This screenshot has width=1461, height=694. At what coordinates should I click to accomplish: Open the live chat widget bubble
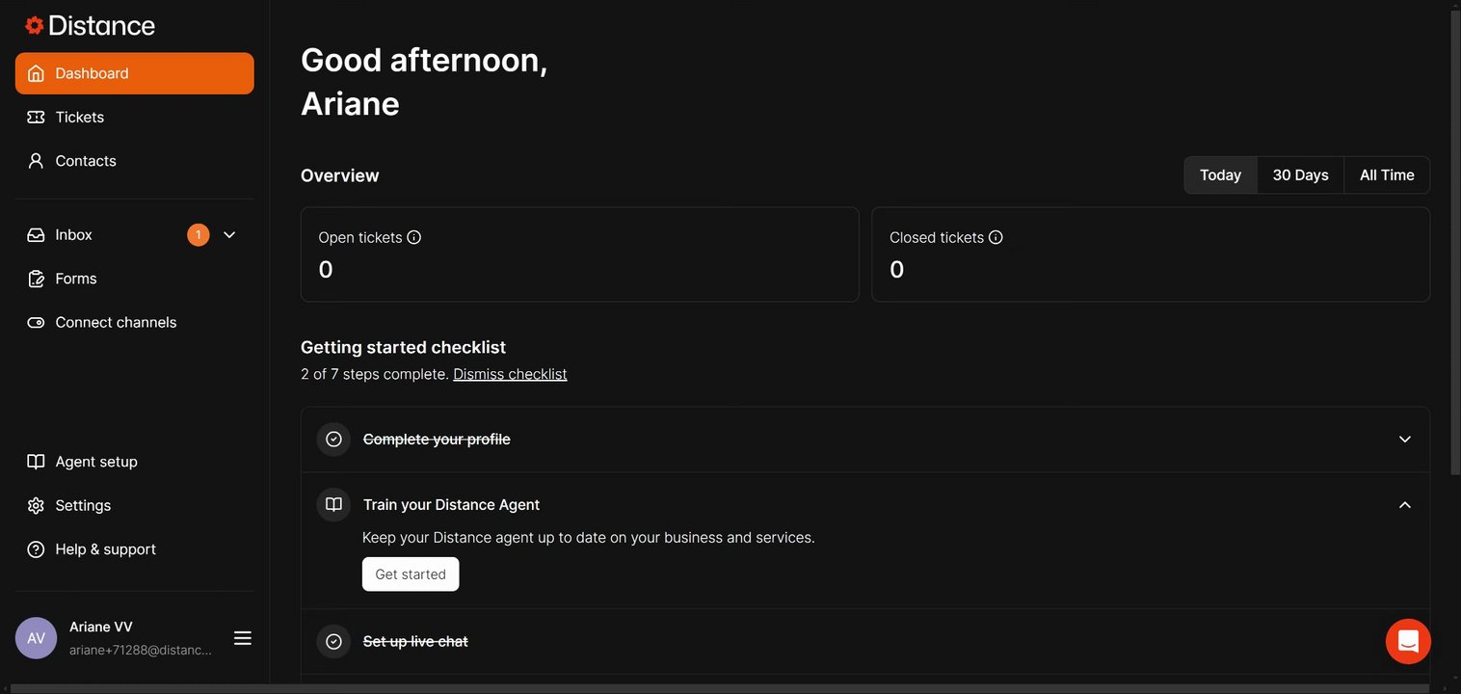[1408, 641]
